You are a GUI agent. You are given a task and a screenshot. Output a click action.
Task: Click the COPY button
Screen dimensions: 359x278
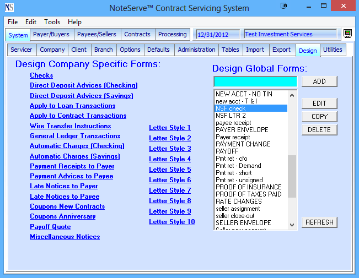[319, 117]
